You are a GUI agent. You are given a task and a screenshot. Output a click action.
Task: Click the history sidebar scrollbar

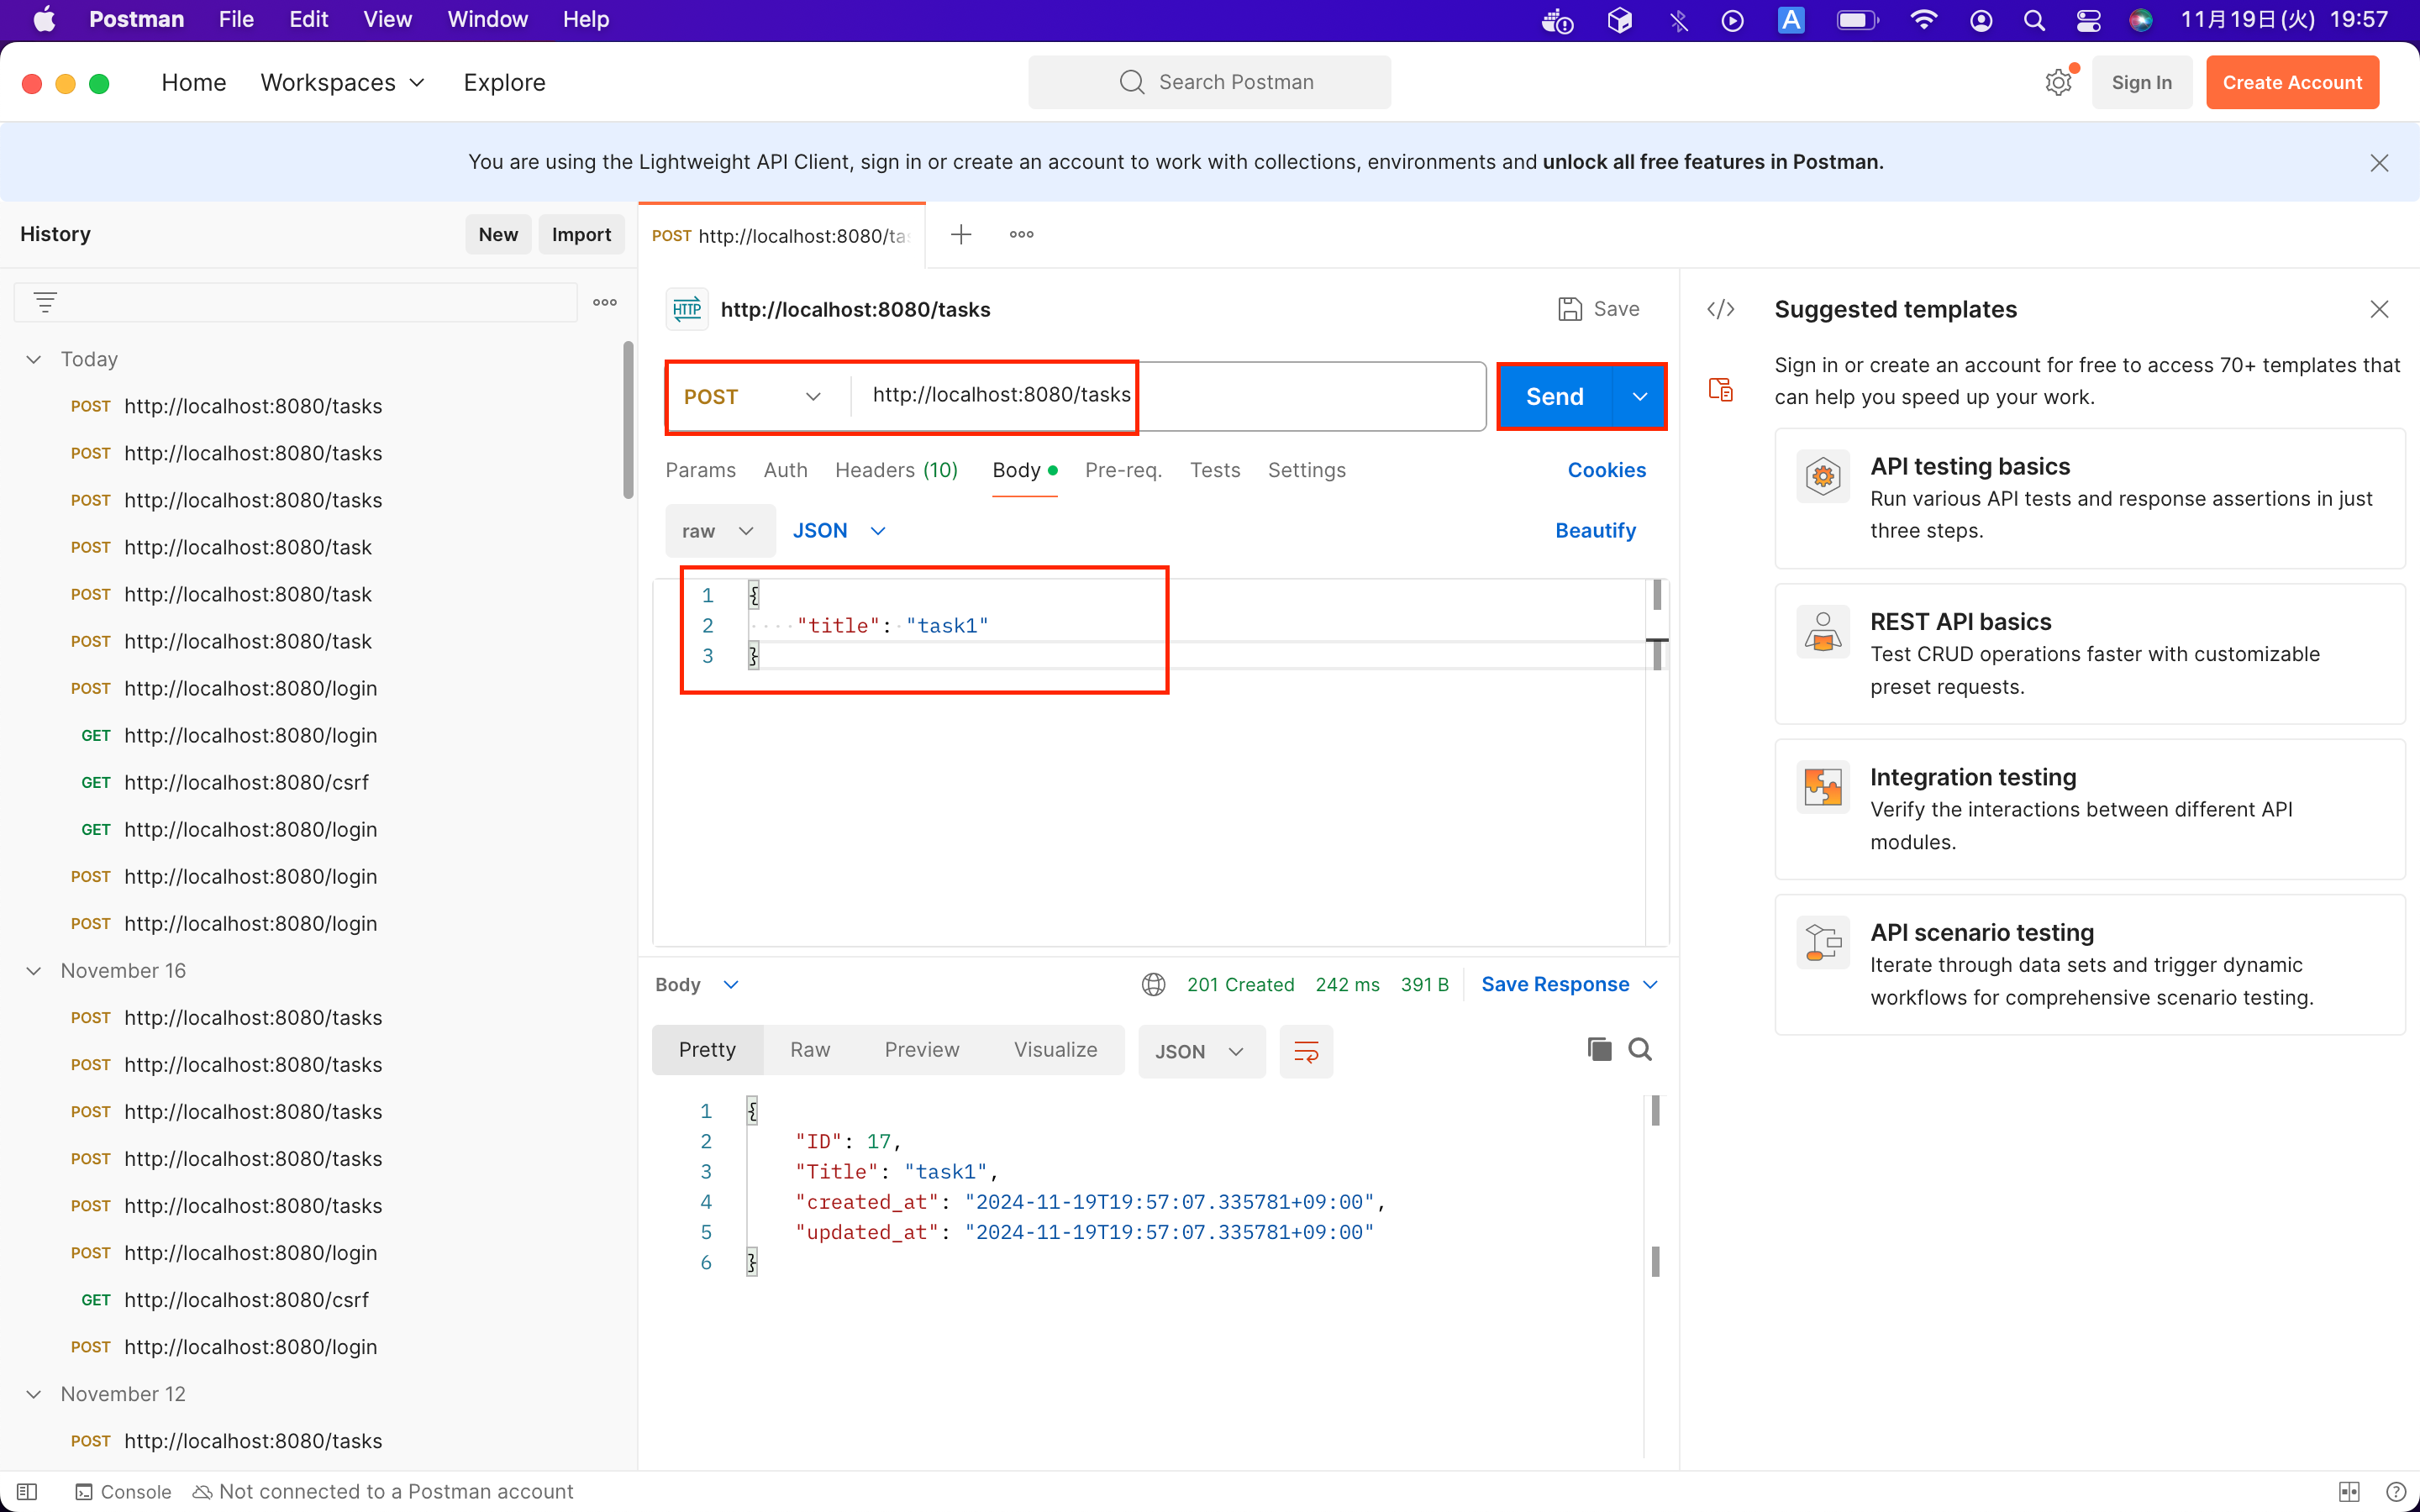tap(628, 420)
